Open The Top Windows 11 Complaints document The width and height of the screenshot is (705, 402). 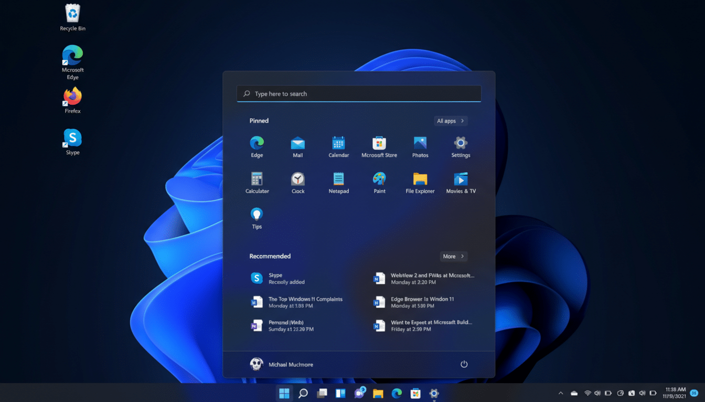(x=304, y=301)
